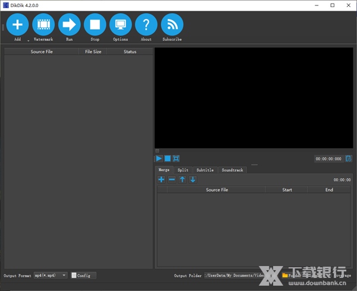
Task: Add a file to the merge list
Action: click(x=161, y=179)
